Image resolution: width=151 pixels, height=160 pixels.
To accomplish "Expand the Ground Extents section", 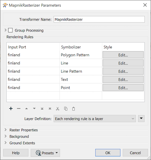I will pyautogui.click(x=6, y=143).
